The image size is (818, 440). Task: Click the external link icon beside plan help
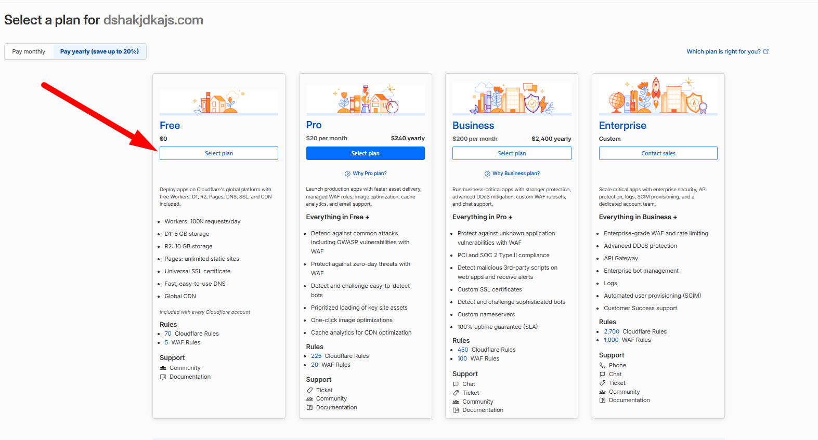pos(766,51)
